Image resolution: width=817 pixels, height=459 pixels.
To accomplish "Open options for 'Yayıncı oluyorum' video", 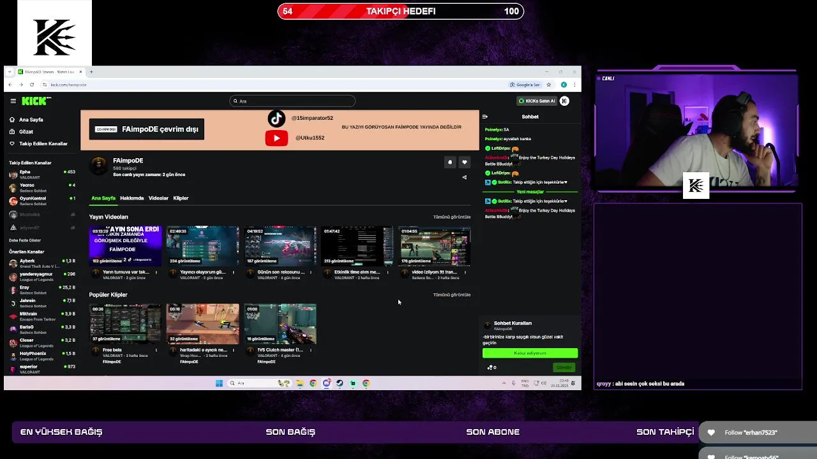I will [233, 272].
